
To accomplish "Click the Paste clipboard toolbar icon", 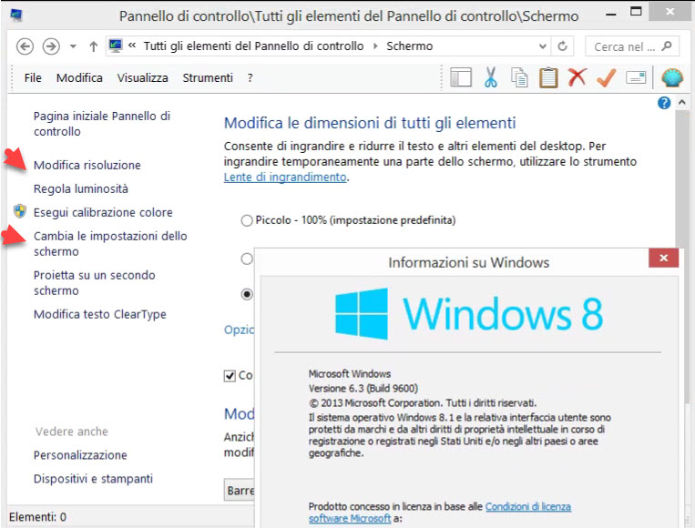I will [547, 77].
